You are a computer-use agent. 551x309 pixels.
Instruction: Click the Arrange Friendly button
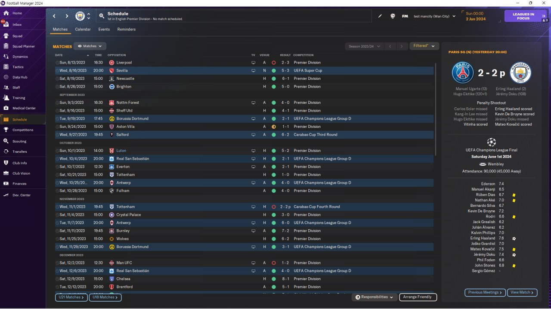pos(418,297)
